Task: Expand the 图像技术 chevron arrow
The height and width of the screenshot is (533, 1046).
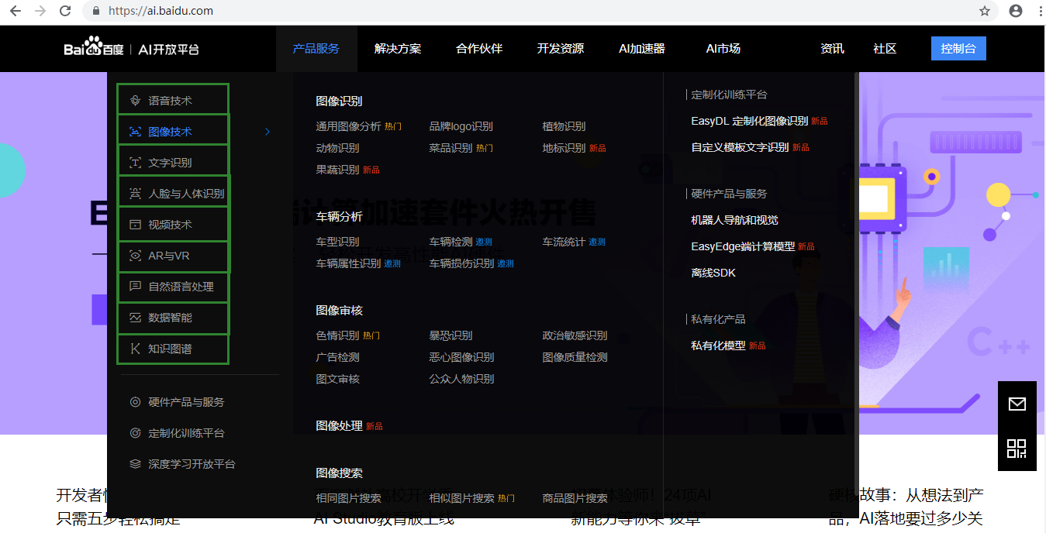Action: (268, 132)
